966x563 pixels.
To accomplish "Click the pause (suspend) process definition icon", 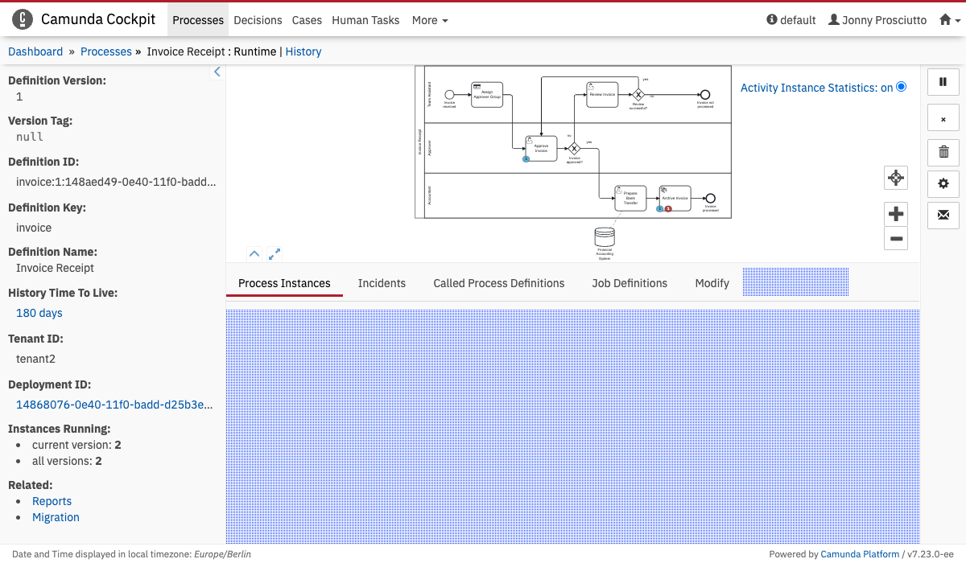I will [943, 82].
